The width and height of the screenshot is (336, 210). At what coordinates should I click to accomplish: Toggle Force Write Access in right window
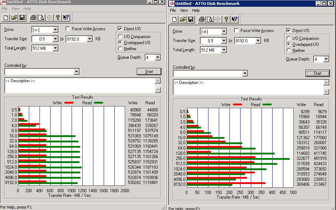click(x=236, y=31)
